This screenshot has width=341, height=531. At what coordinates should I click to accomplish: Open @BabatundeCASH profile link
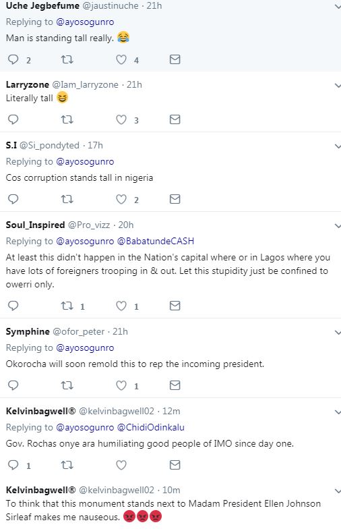click(156, 241)
